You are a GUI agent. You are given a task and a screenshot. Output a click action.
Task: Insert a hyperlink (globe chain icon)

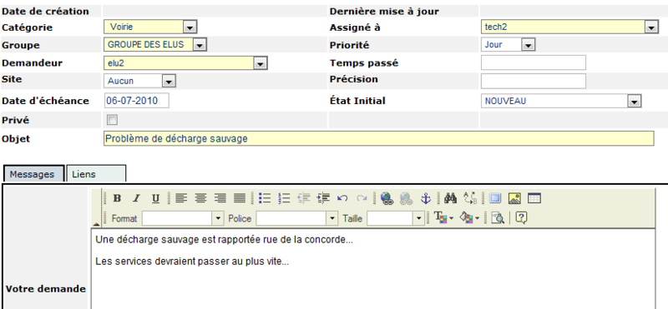click(387, 198)
